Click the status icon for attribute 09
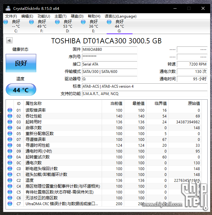This screenshot has width=212, height=215. (10, 151)
